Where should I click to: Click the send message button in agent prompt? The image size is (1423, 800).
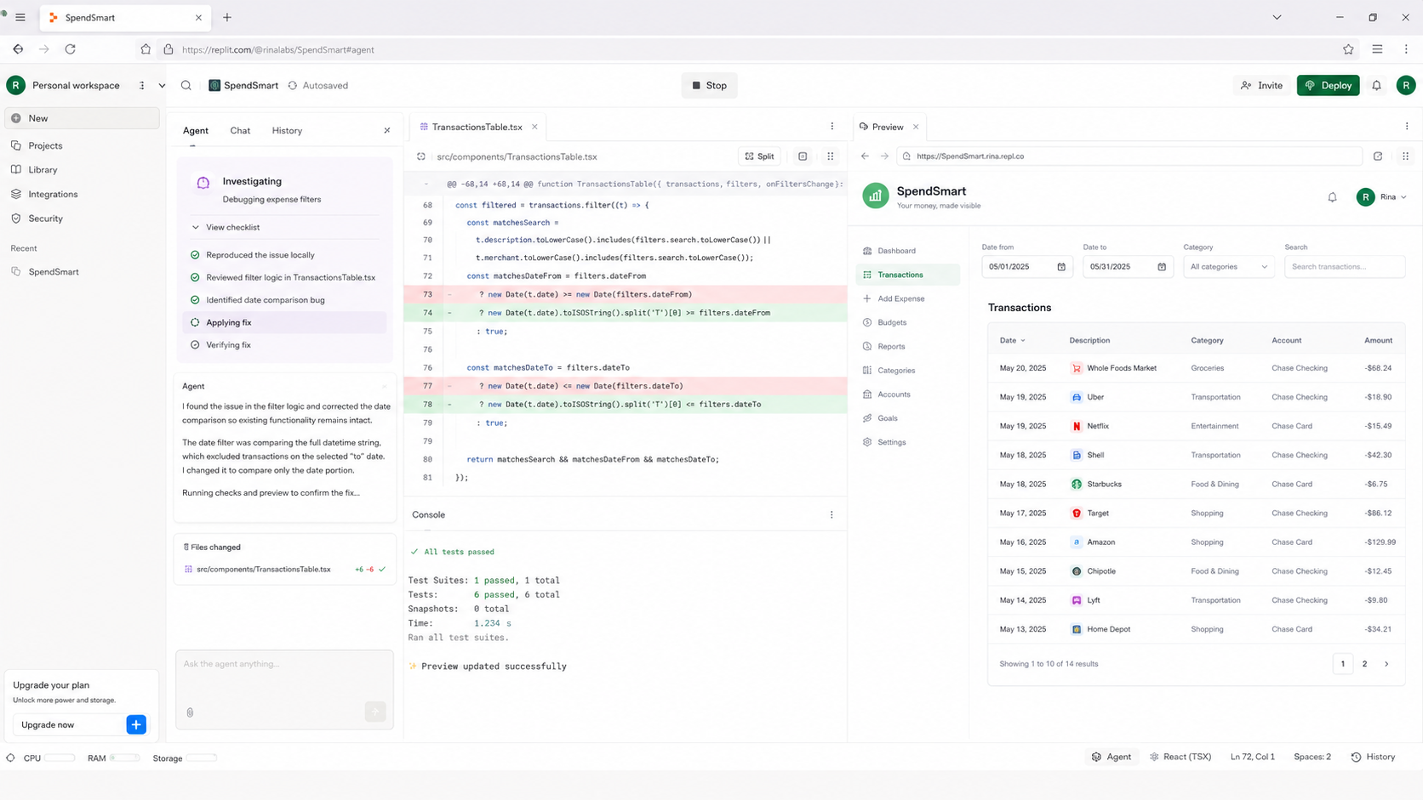(x=375, y=712)
